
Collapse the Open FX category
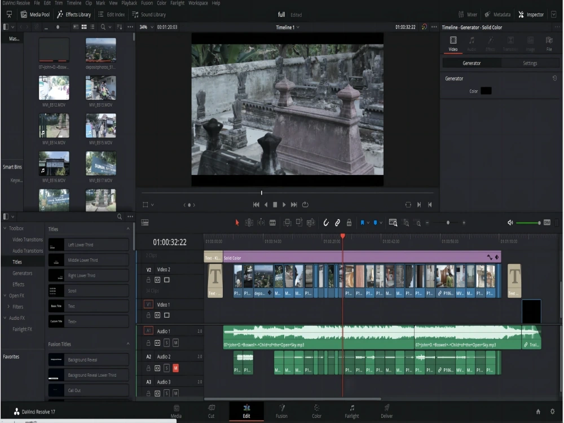[x=5, y=296]
